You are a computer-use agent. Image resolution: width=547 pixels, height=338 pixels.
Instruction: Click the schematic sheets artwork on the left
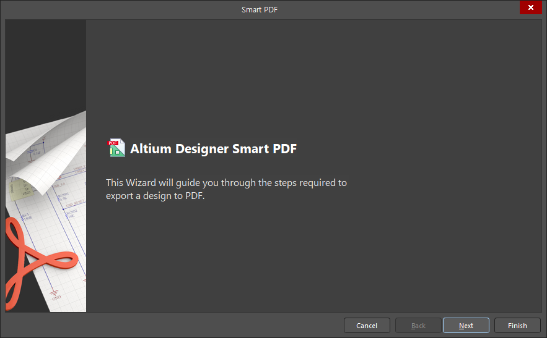46,166
